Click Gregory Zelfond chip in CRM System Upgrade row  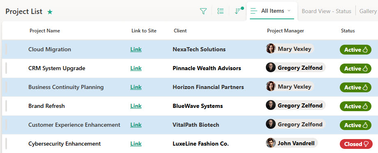(295, 67)
